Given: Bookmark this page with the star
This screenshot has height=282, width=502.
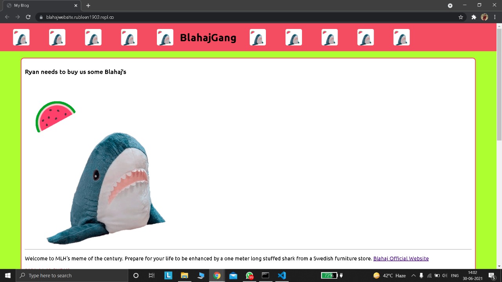Looking at the screenshot, I should tap(461, 17).
